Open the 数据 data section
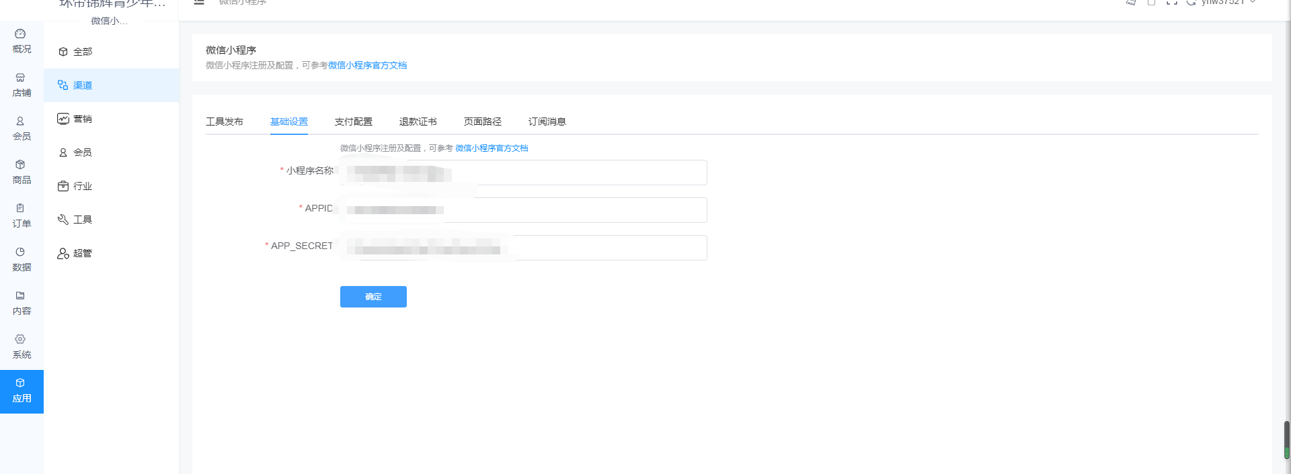Image resolution: width=1291 pixels, height=474 pixels. (22, 260)
